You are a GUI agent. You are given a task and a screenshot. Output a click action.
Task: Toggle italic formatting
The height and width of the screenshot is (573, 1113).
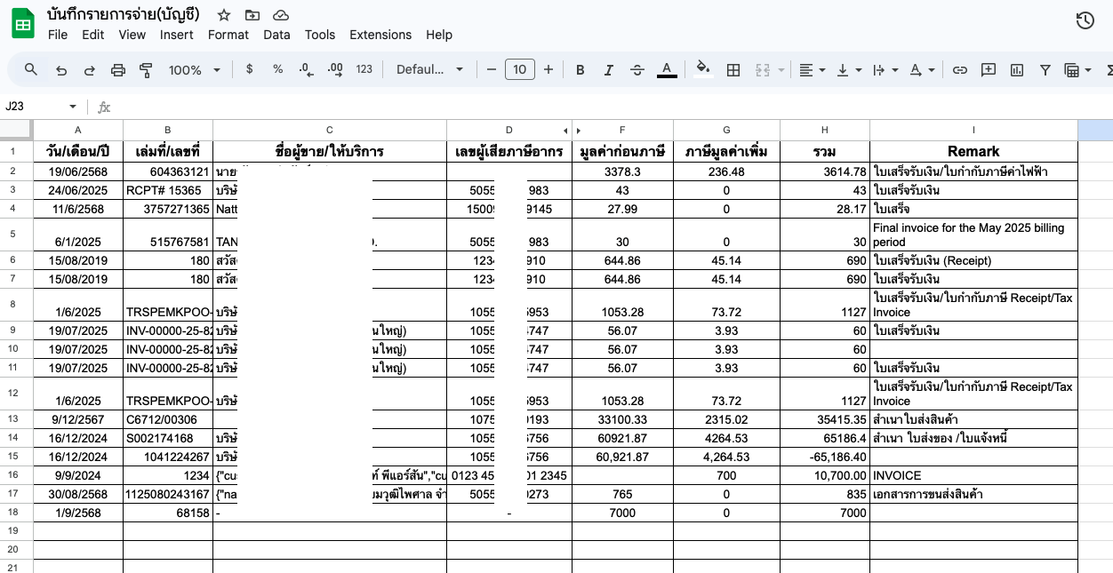[x=609, y=69]
